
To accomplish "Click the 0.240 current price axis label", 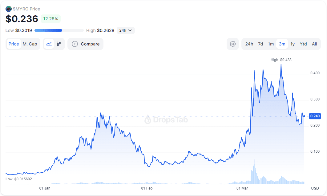I will (315, 116).
